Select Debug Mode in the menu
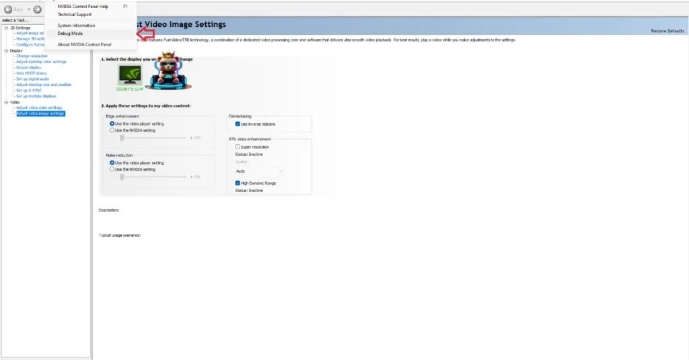Image resolution: width=689 pixels, height=360 pixels. pyautogui.click(x=70, y=34)
